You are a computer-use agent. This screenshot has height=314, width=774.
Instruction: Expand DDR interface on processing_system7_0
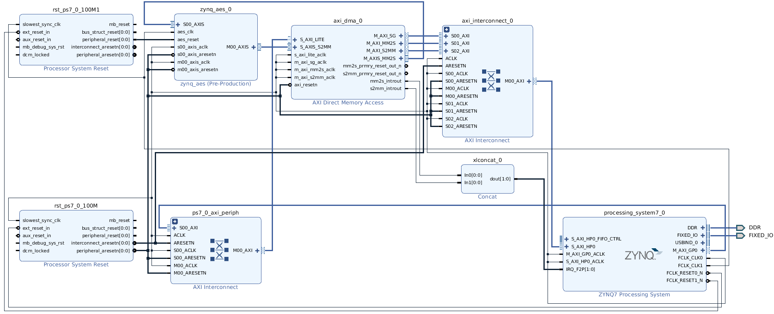(703, 228)
